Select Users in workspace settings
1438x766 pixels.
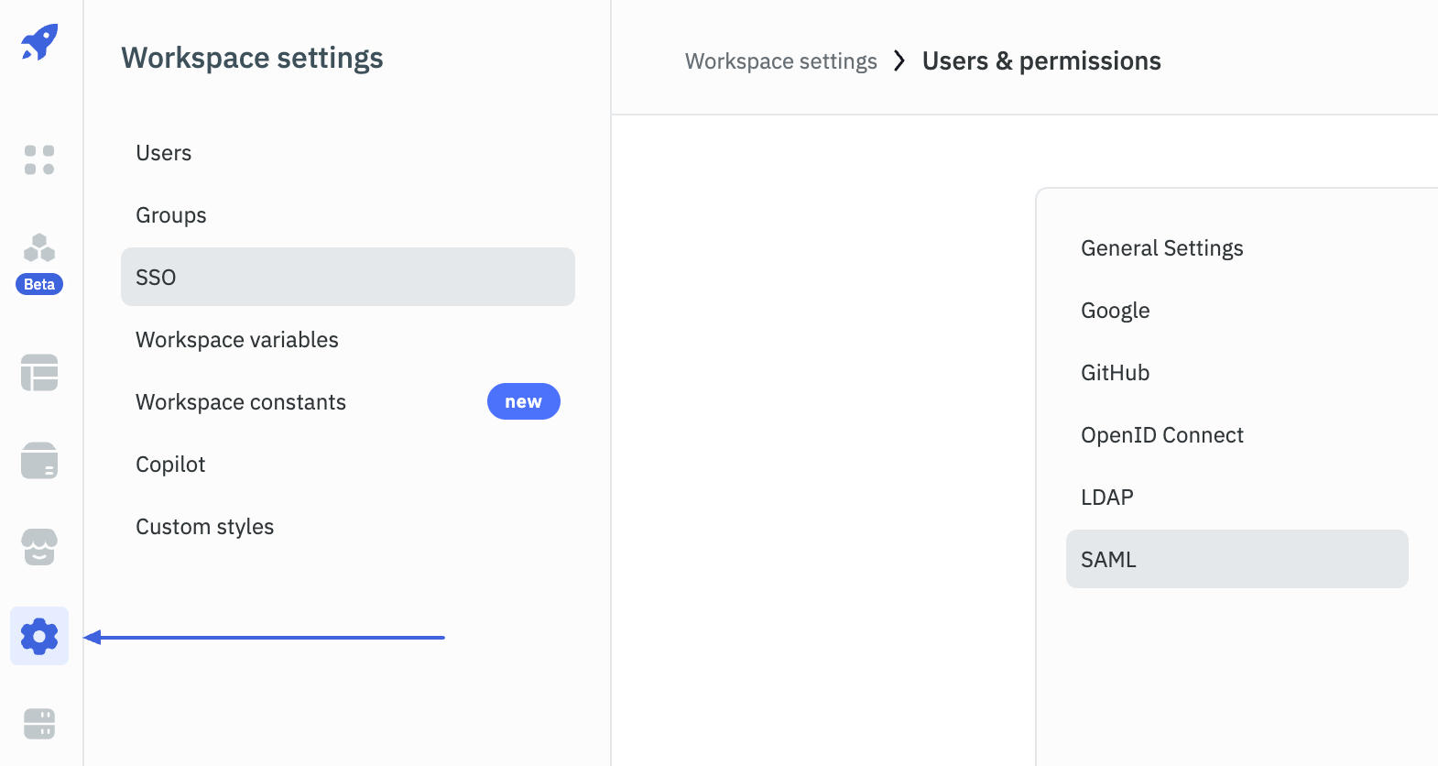(164, 153)
